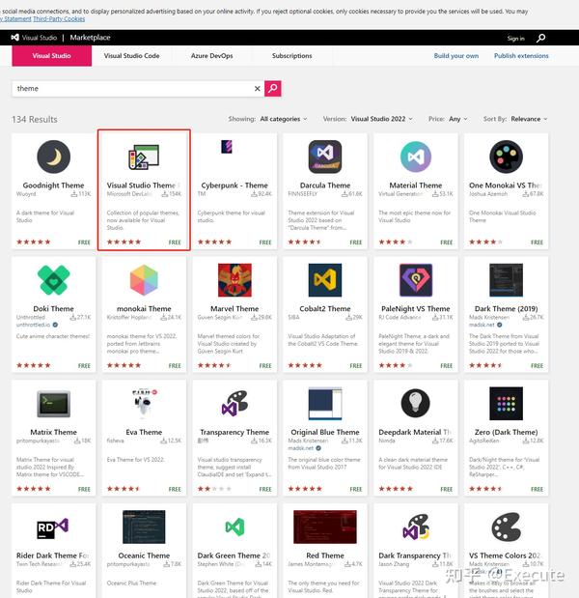Viewport: 579px width, 598px height.
Task: Click the star rating on Transparency Theme
Action: tap(215, 489)
